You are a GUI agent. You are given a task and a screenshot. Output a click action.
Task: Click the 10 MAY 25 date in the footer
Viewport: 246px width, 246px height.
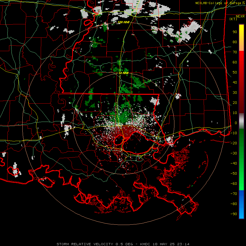(164, 244)
